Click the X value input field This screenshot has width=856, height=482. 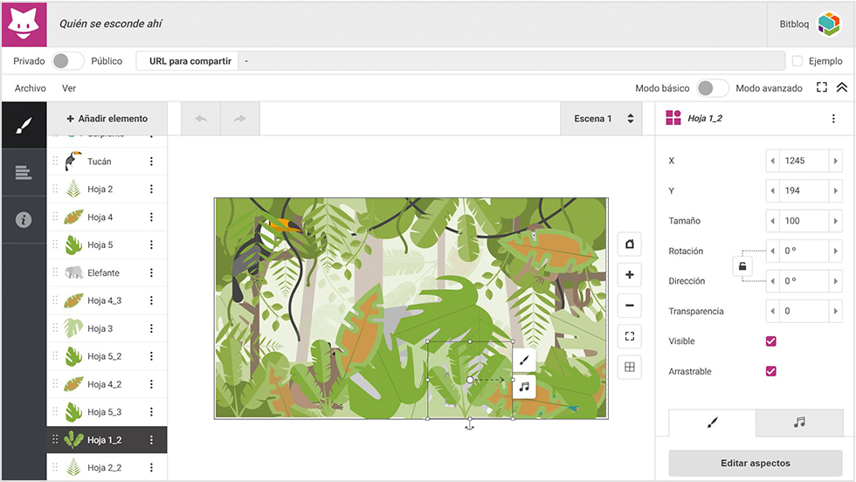[804, 161]
